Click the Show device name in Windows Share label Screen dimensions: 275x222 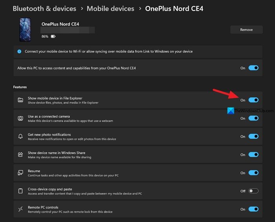[57, 153]
